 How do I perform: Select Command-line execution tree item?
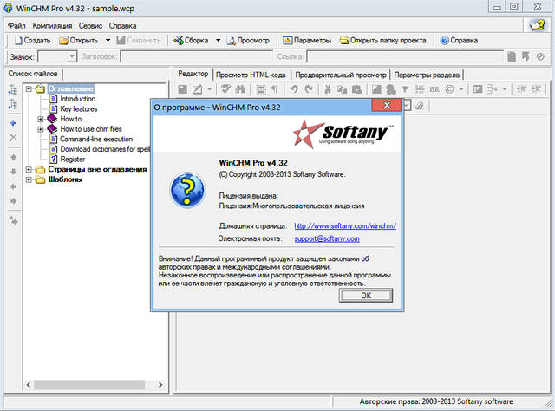(96, 139)
